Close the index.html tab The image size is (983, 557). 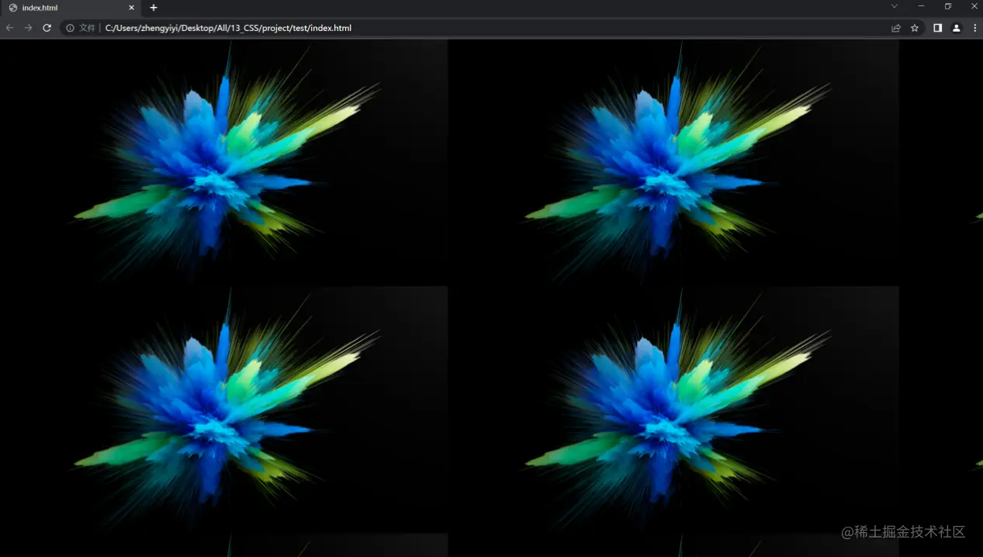(x=131, y=8)
